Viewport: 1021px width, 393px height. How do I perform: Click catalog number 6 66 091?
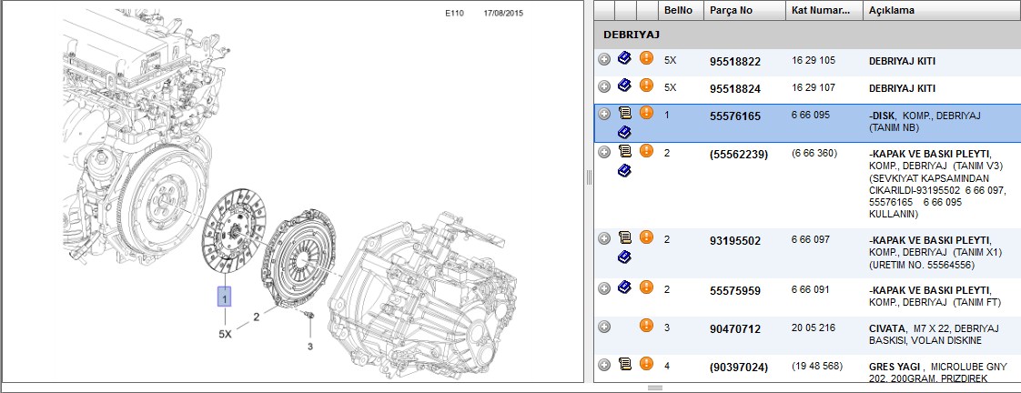click(x=811, y=289)
